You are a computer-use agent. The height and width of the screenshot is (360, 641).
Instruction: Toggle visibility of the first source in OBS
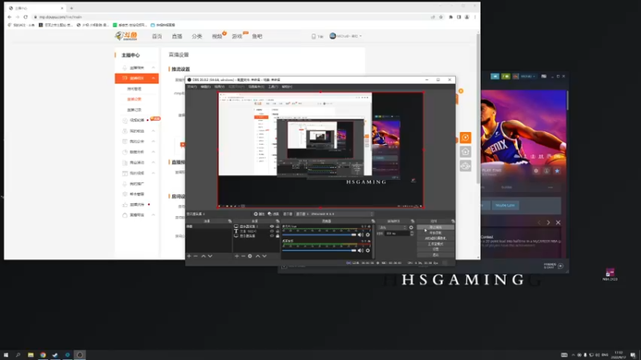point(272,226)
